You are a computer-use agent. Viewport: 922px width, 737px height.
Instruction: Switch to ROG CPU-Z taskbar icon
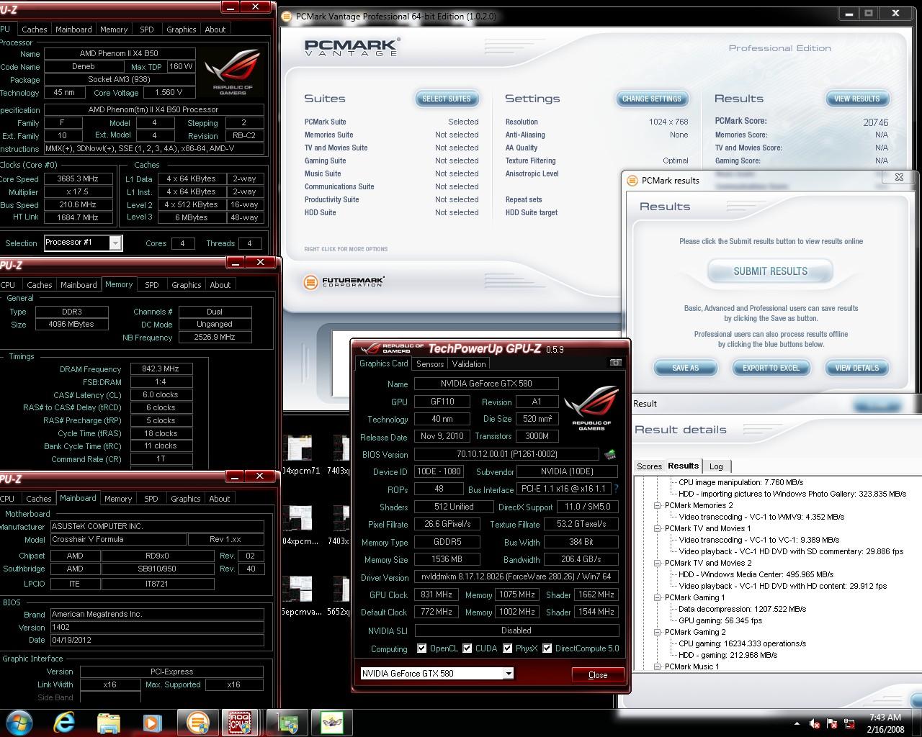click(x=240, y=723)
